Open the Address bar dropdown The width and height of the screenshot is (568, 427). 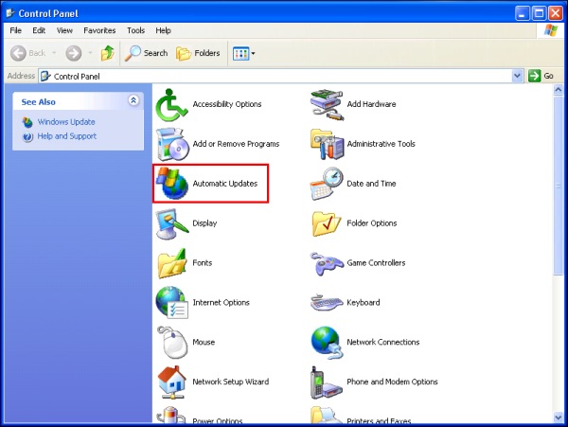pyautogui.click(x=517, y=76)
